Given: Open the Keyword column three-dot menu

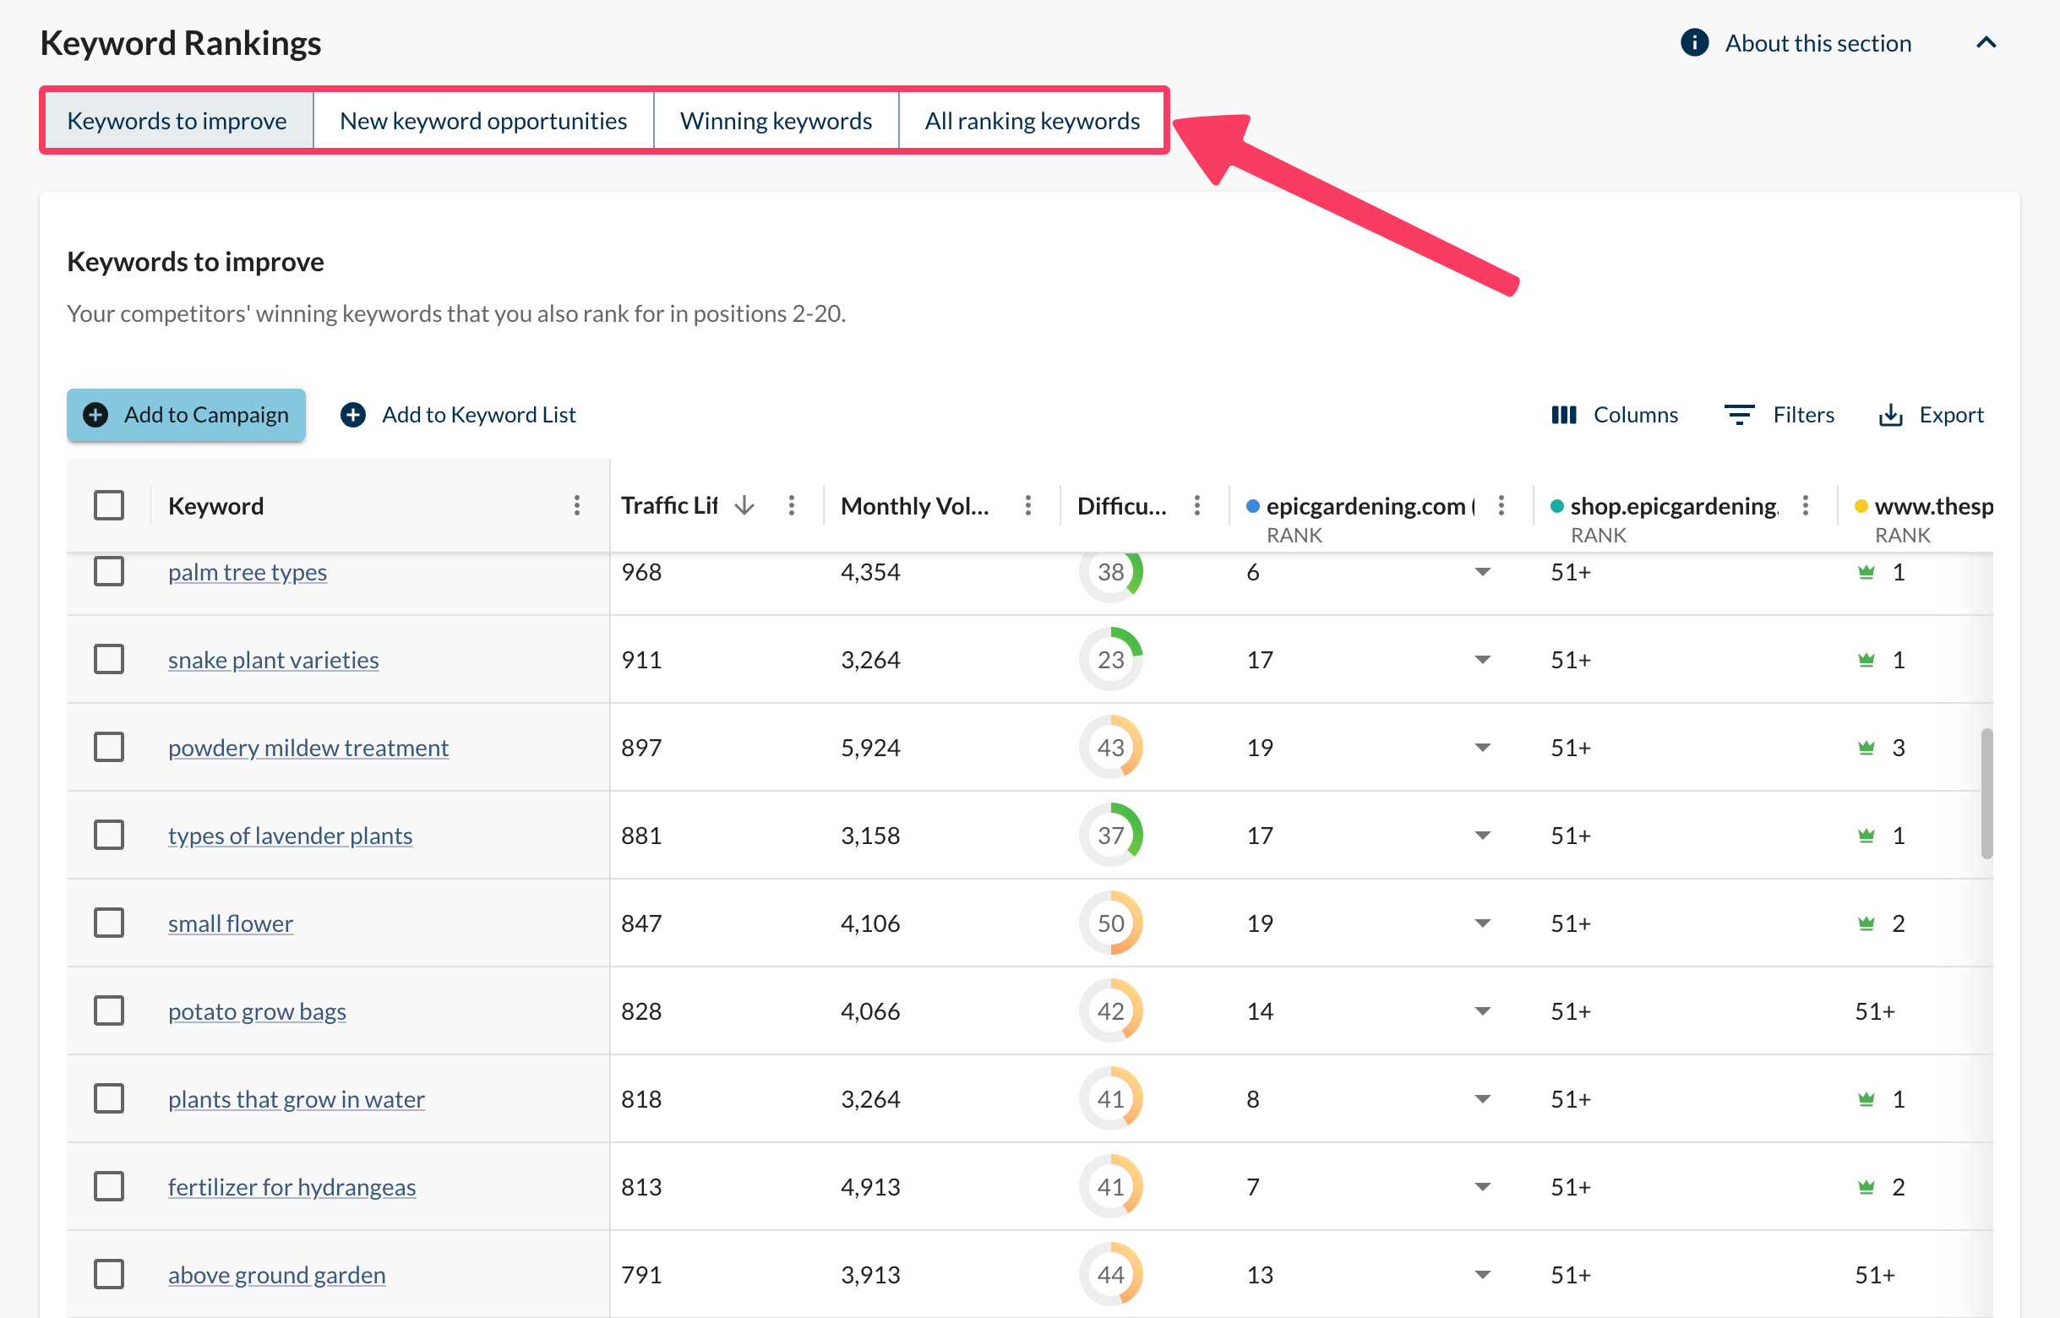Looking at the screenshot, I should [x=577, y=506].
